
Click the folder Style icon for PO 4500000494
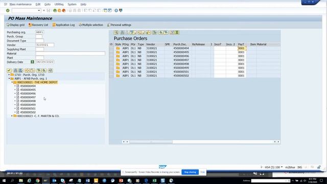pos(118,48)
